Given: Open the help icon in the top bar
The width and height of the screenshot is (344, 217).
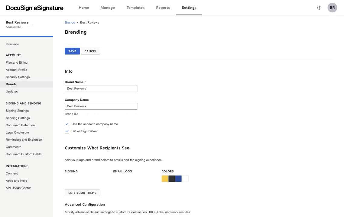Looking at the screenshot, I should coord(319,8).
